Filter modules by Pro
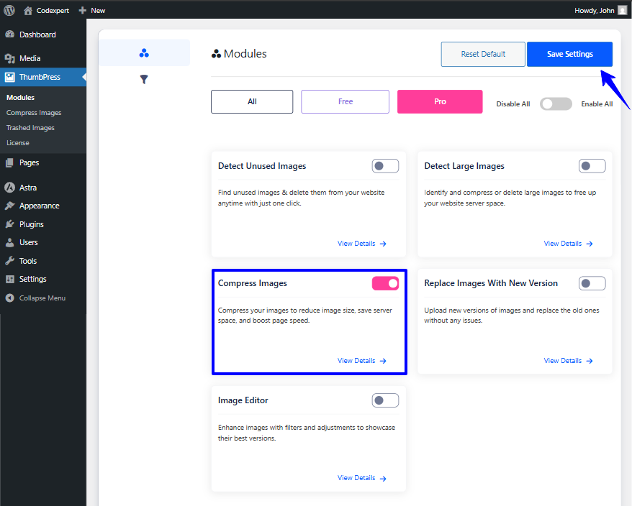 440,101
